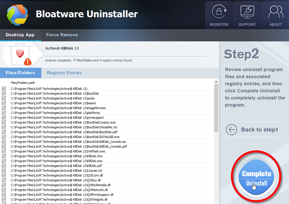Select the BootDisk\!ReadMe.txt path row
Viewport: 289px width, 204px height.
[64, 127]
